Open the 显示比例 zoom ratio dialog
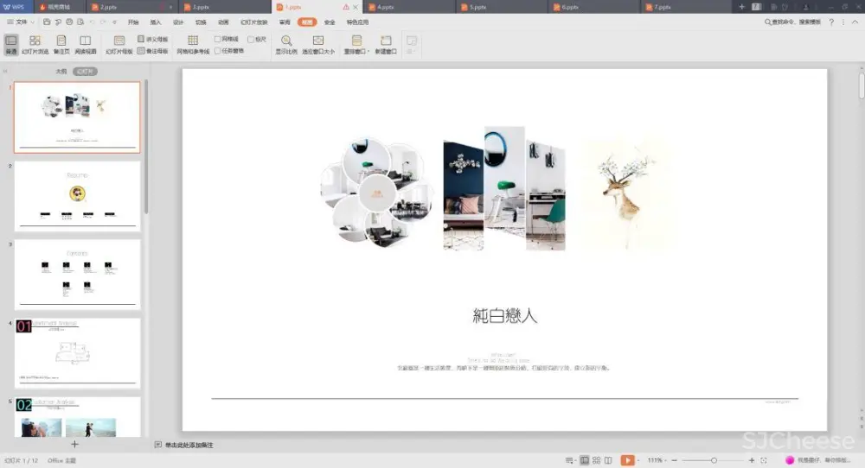865x468 pixels. (286, 44)
